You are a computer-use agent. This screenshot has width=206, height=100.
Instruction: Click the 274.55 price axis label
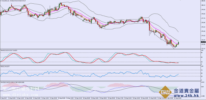pyautogui.click(x=203, y=36)
